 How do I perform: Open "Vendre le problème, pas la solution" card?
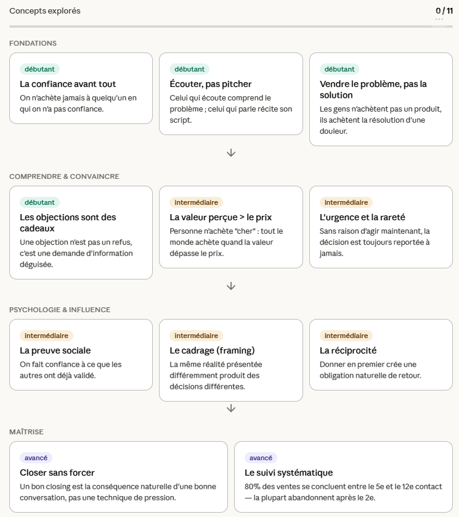click(x=381, y=99)
